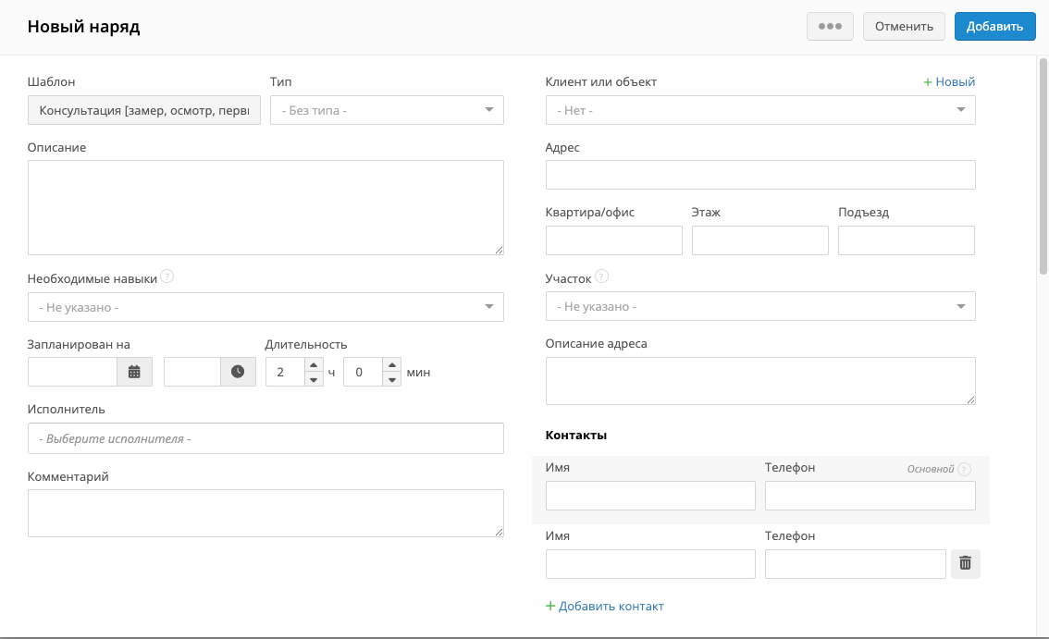Show help icon next to Участок
Screen dimensions: 1049x639
pos(601,276)
